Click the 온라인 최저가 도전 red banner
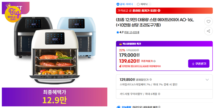This screenshot has height=108, width=214. [x=164, y=11]
